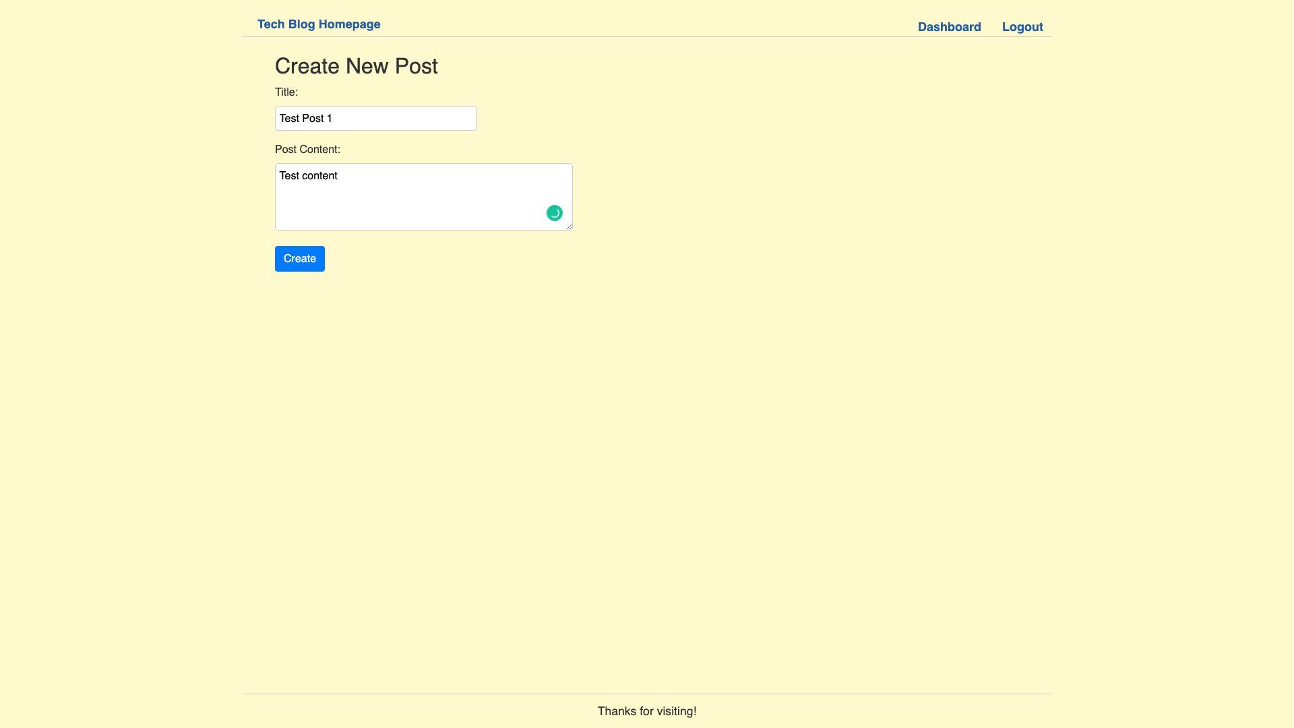Click inside the Title input field

click(x=375, y=118)
